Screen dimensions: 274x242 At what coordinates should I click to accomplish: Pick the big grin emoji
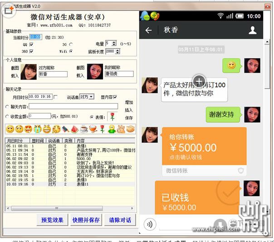coord(47,129)
